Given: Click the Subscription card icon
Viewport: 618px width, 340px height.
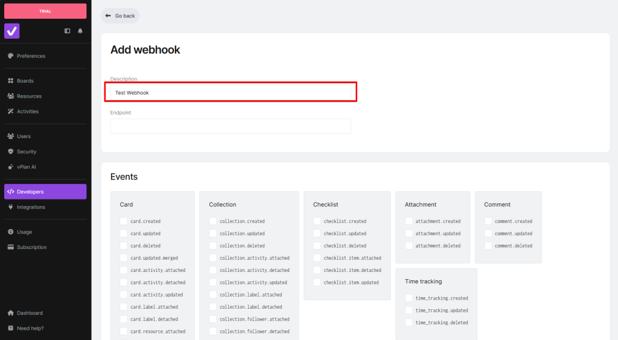Looking at the screenshot, I should [x=10, y=247].
